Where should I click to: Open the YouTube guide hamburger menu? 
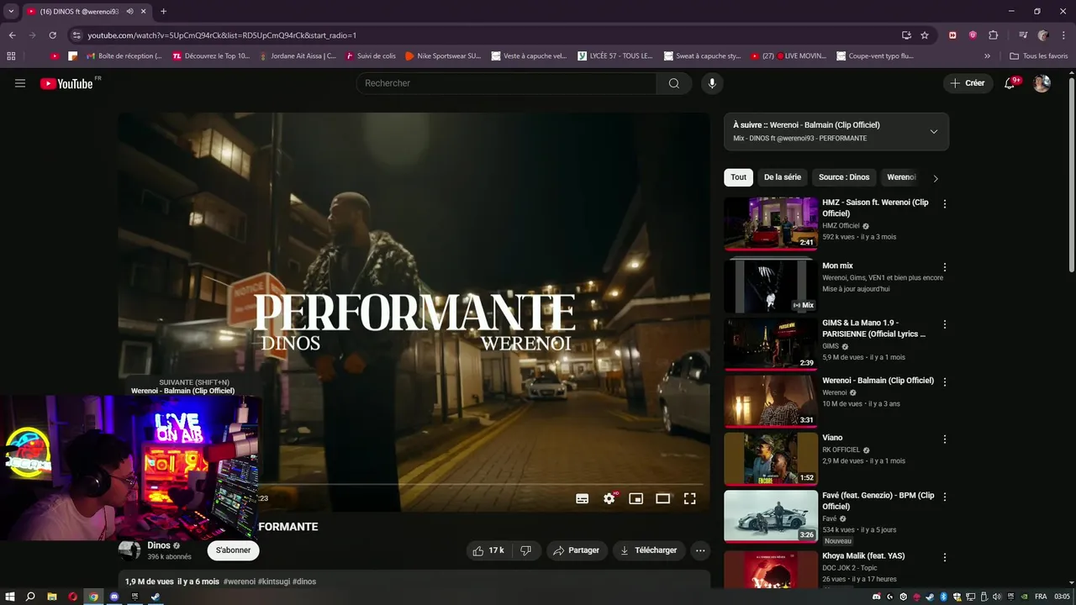[x=20, y=83]
